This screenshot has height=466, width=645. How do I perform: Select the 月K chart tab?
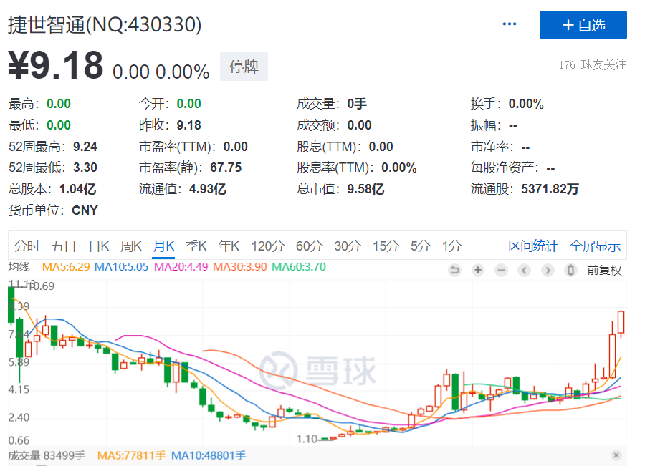(163, 246)
